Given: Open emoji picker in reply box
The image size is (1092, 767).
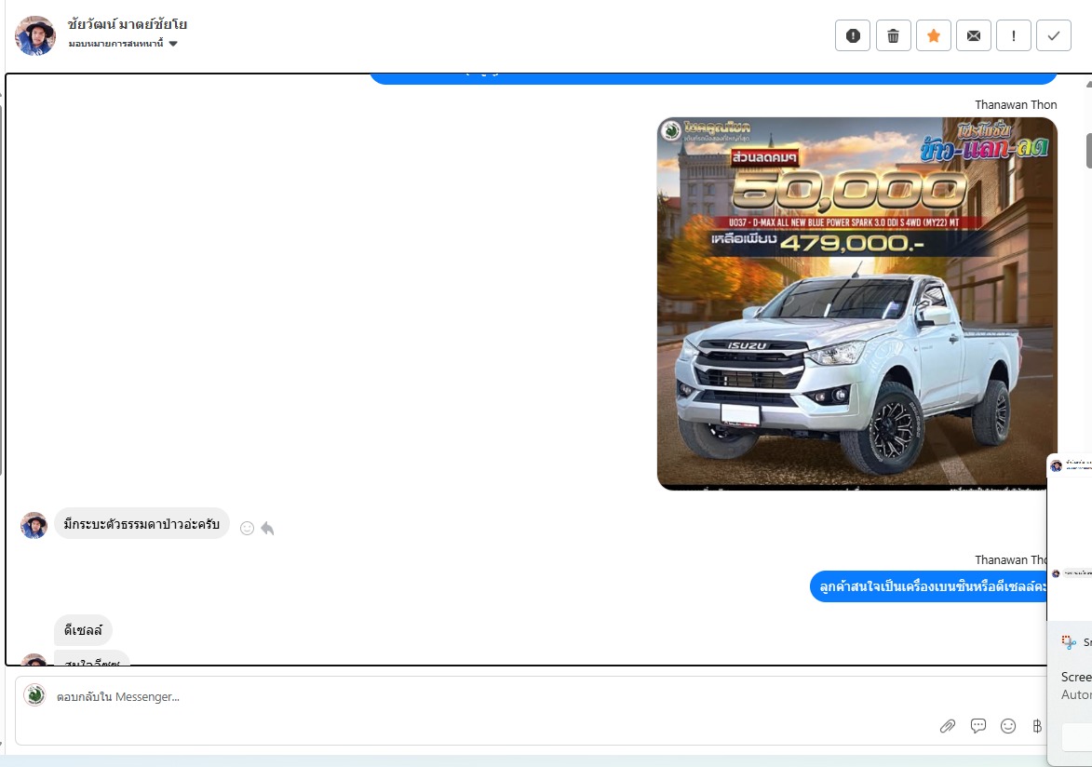Looking at the screenshot, I should tap(1007, 727).
